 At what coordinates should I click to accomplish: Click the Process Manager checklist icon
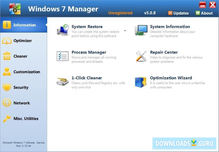tap(63, 56)
